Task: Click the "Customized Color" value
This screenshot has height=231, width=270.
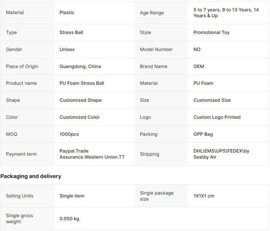Action: [79, 117]
